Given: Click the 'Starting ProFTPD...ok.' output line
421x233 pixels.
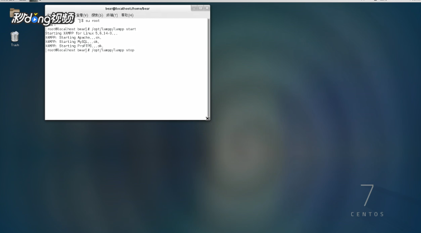Looking at the screenshot, I should (74, 46).
